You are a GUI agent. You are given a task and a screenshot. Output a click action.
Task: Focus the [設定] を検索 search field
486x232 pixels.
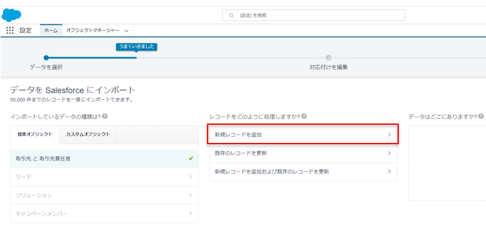314,15
